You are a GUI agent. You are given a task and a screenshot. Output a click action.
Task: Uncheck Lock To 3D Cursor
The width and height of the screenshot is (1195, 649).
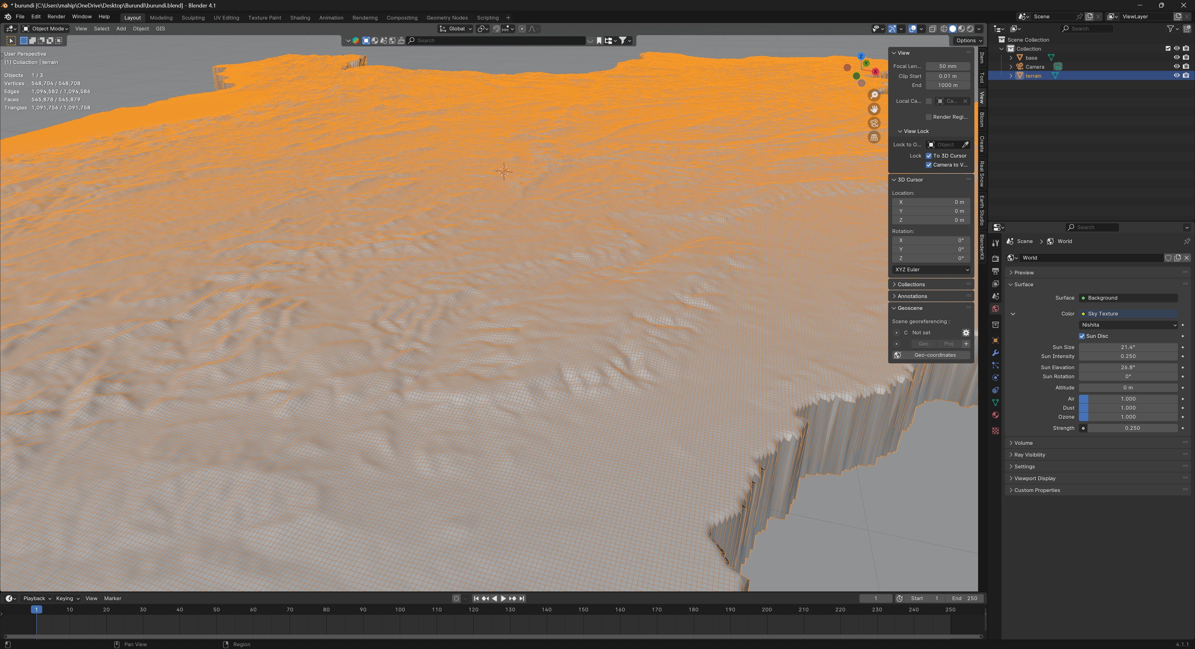coord(929,156)
